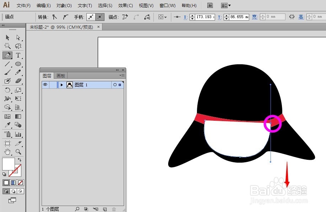The width and height of the screenshot is (326, 212).
Task: Apply Gradient mode button
Action: click(13, 183)
